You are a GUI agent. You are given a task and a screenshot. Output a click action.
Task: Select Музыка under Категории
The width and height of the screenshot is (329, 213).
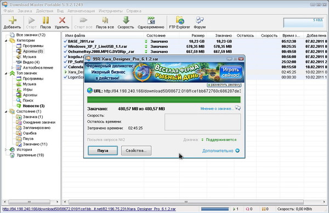[x=30, y=57]
